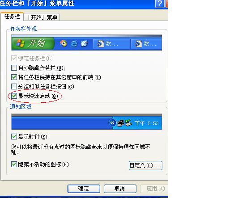Click the green 开始 start button preview
229x198 pixels.
(33, 43)
